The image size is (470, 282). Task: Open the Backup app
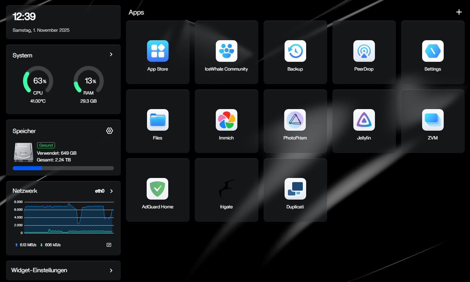pyautogui.click(x=295, y=51)
